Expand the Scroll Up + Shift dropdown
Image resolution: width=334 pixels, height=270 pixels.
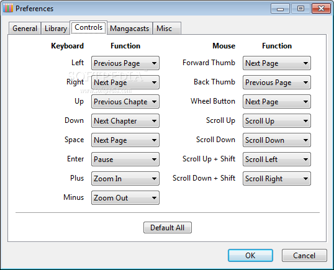[x=277, y=160]
